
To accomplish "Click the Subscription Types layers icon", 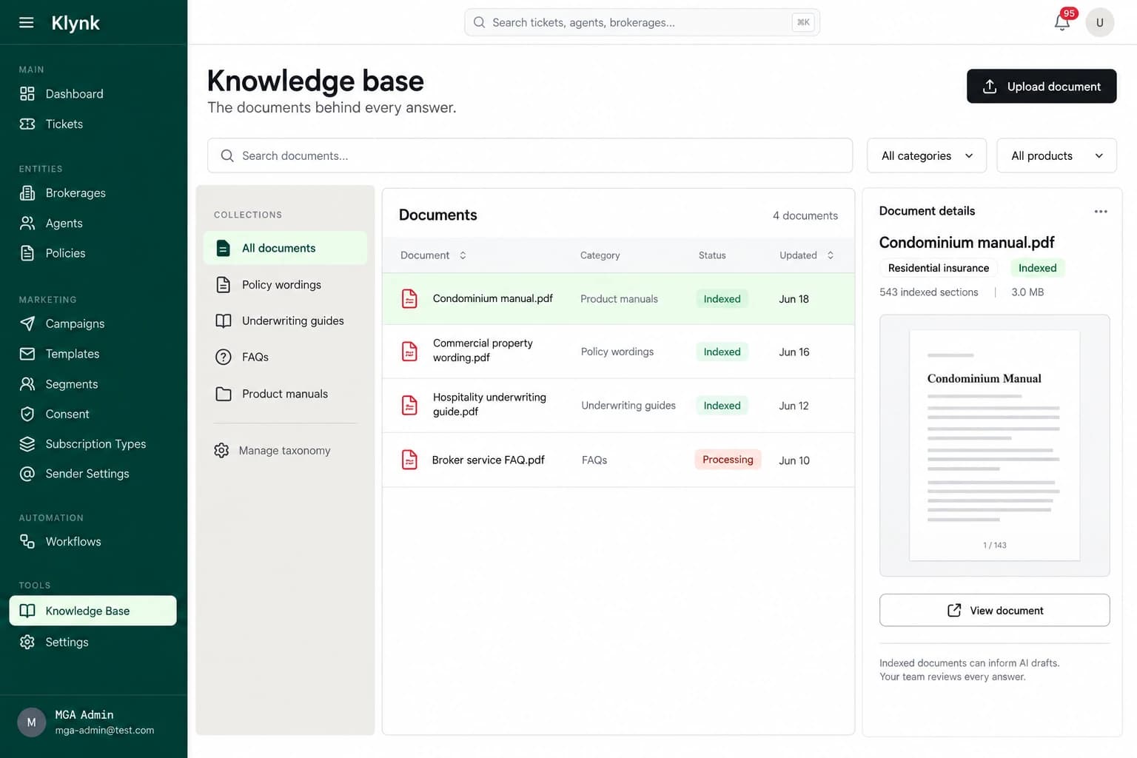I will coord(27,443).
